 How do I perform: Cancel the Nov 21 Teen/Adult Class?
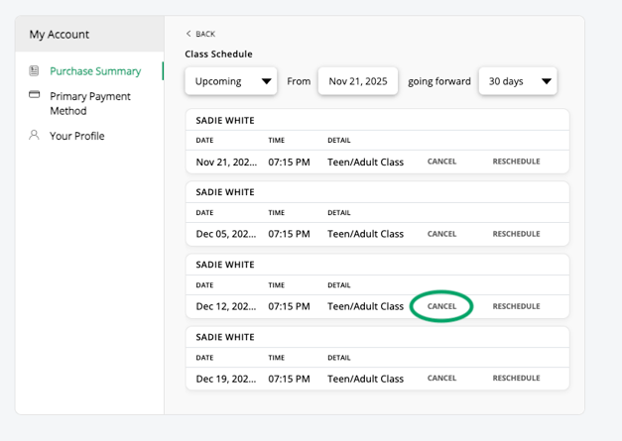point(441,162)
